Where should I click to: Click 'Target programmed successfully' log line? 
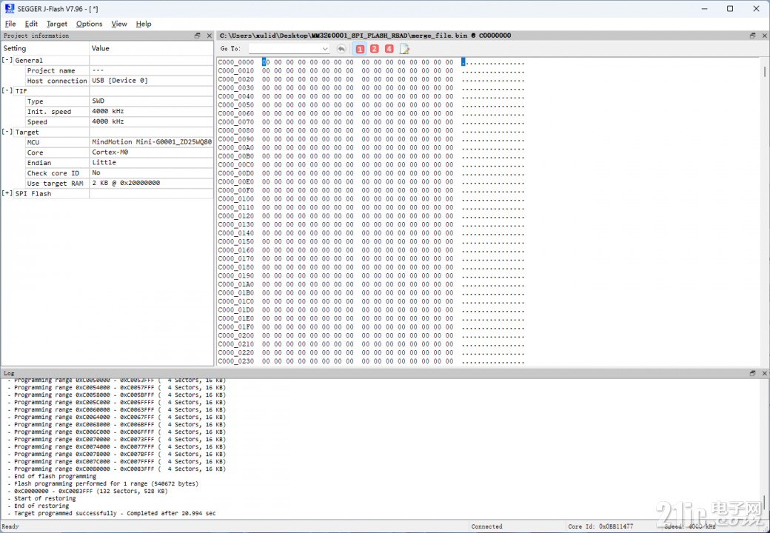[x=115, y=513]
